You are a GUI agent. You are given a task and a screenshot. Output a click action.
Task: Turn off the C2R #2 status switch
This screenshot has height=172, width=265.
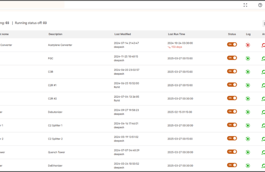(232, 98)
